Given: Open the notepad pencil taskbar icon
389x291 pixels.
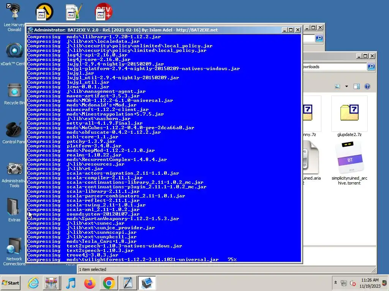Looking at the screenshot, I should pyautogui.click(x=128, y=283).
